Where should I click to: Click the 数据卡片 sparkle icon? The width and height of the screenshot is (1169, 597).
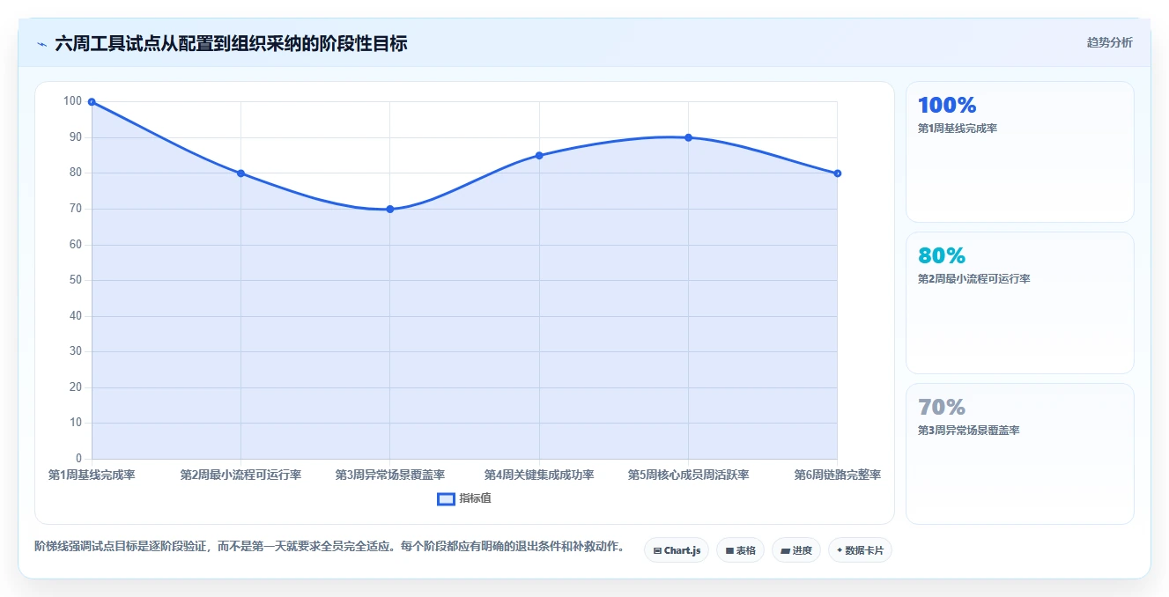point(840,551)
